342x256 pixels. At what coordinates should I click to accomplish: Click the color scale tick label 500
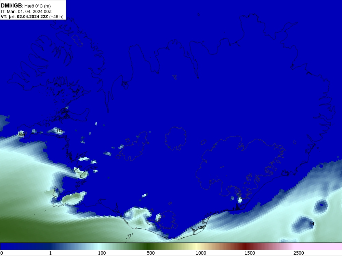[151, 253]
